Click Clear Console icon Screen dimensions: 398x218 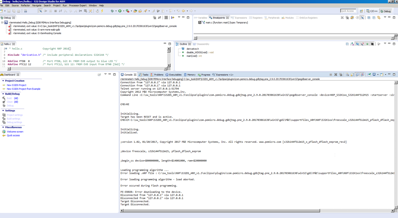click(347, 75)
